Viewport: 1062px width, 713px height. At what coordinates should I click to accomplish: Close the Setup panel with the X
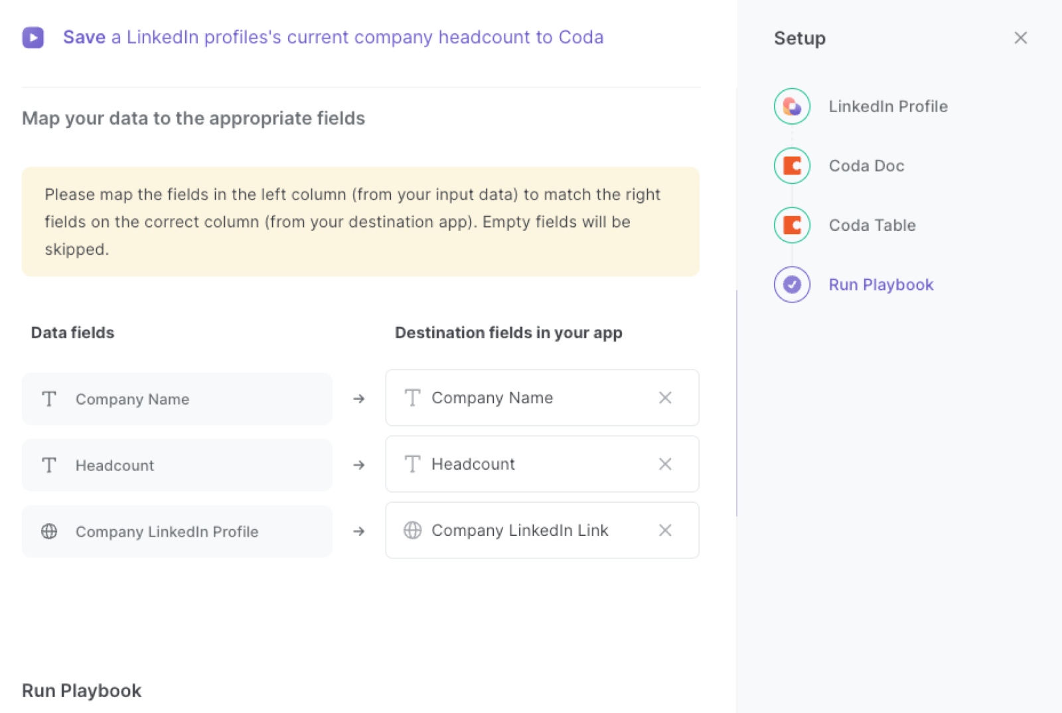[x=1020, y=38]
